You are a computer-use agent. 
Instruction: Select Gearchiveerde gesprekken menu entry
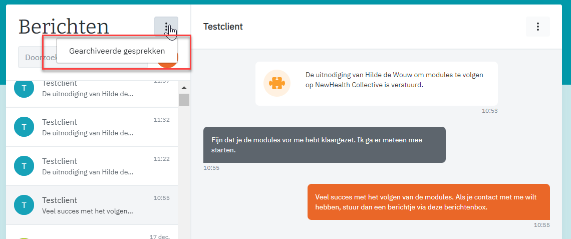[x=117, y=51]
